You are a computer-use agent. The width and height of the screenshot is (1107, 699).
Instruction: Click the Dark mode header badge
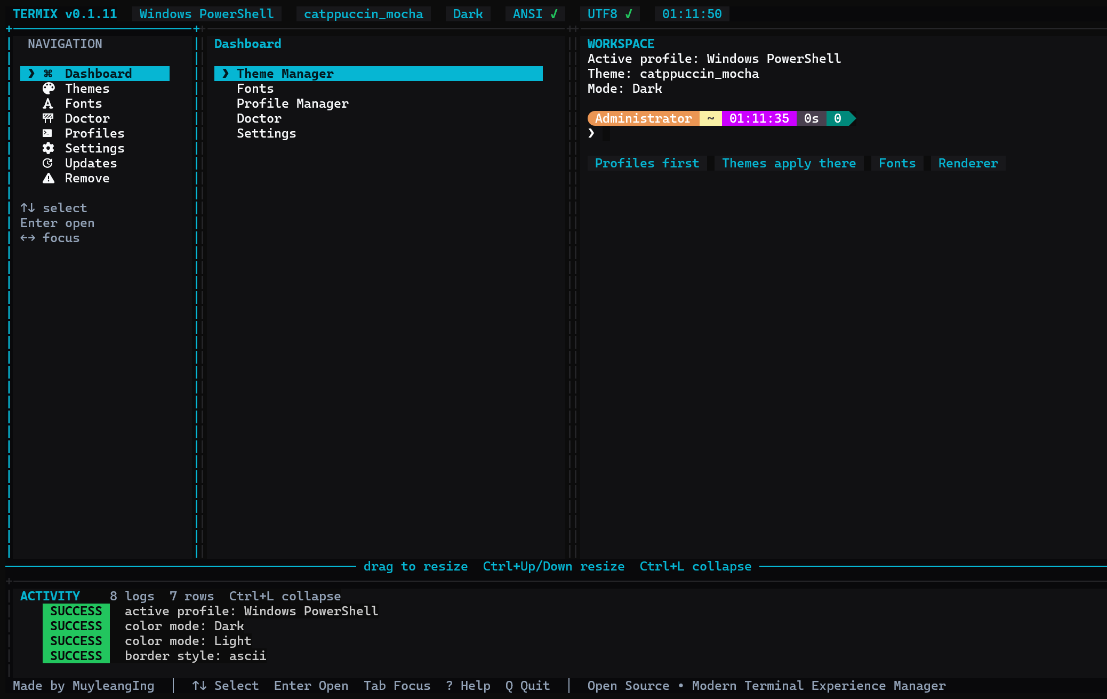[468, 14]
